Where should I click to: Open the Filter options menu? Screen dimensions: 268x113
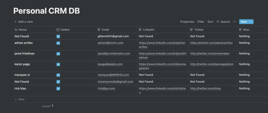coord(201,22)
